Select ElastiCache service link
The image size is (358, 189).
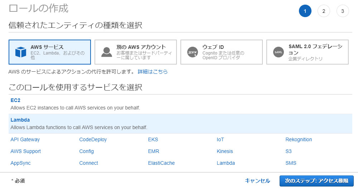point(161,163)
